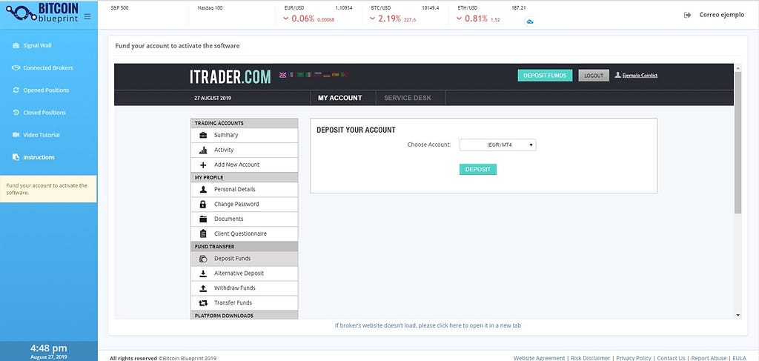Click the broker frame scrollbar thumb
This screenshot has height=361, width=759.
coord(738,142)
